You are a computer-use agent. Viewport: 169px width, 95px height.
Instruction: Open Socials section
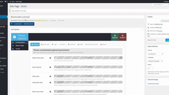click(20, 49)
